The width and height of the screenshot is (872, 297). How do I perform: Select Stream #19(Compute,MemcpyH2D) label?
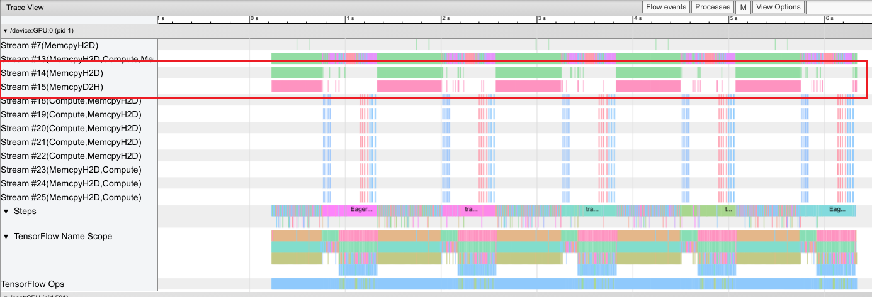click(x=71, y=114)
